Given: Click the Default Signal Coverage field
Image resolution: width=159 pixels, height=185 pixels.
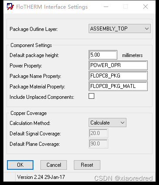Looking at the screenshot, I should coord(98,133).
